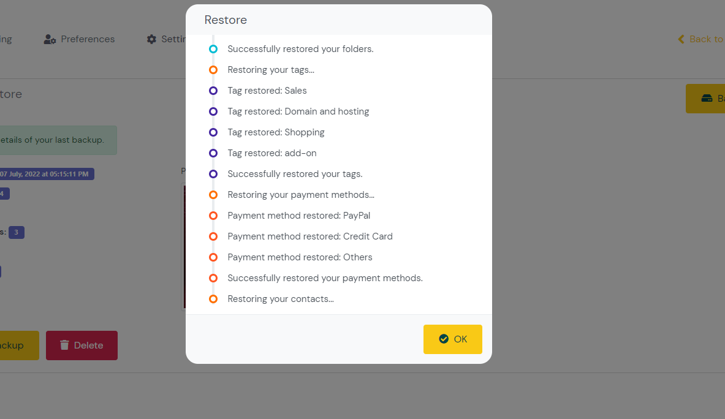Click the OK button in Restore dialog

tap(453, 339)
